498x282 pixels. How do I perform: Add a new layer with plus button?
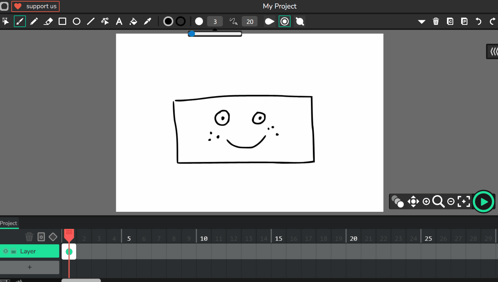(x=30, y=267)
